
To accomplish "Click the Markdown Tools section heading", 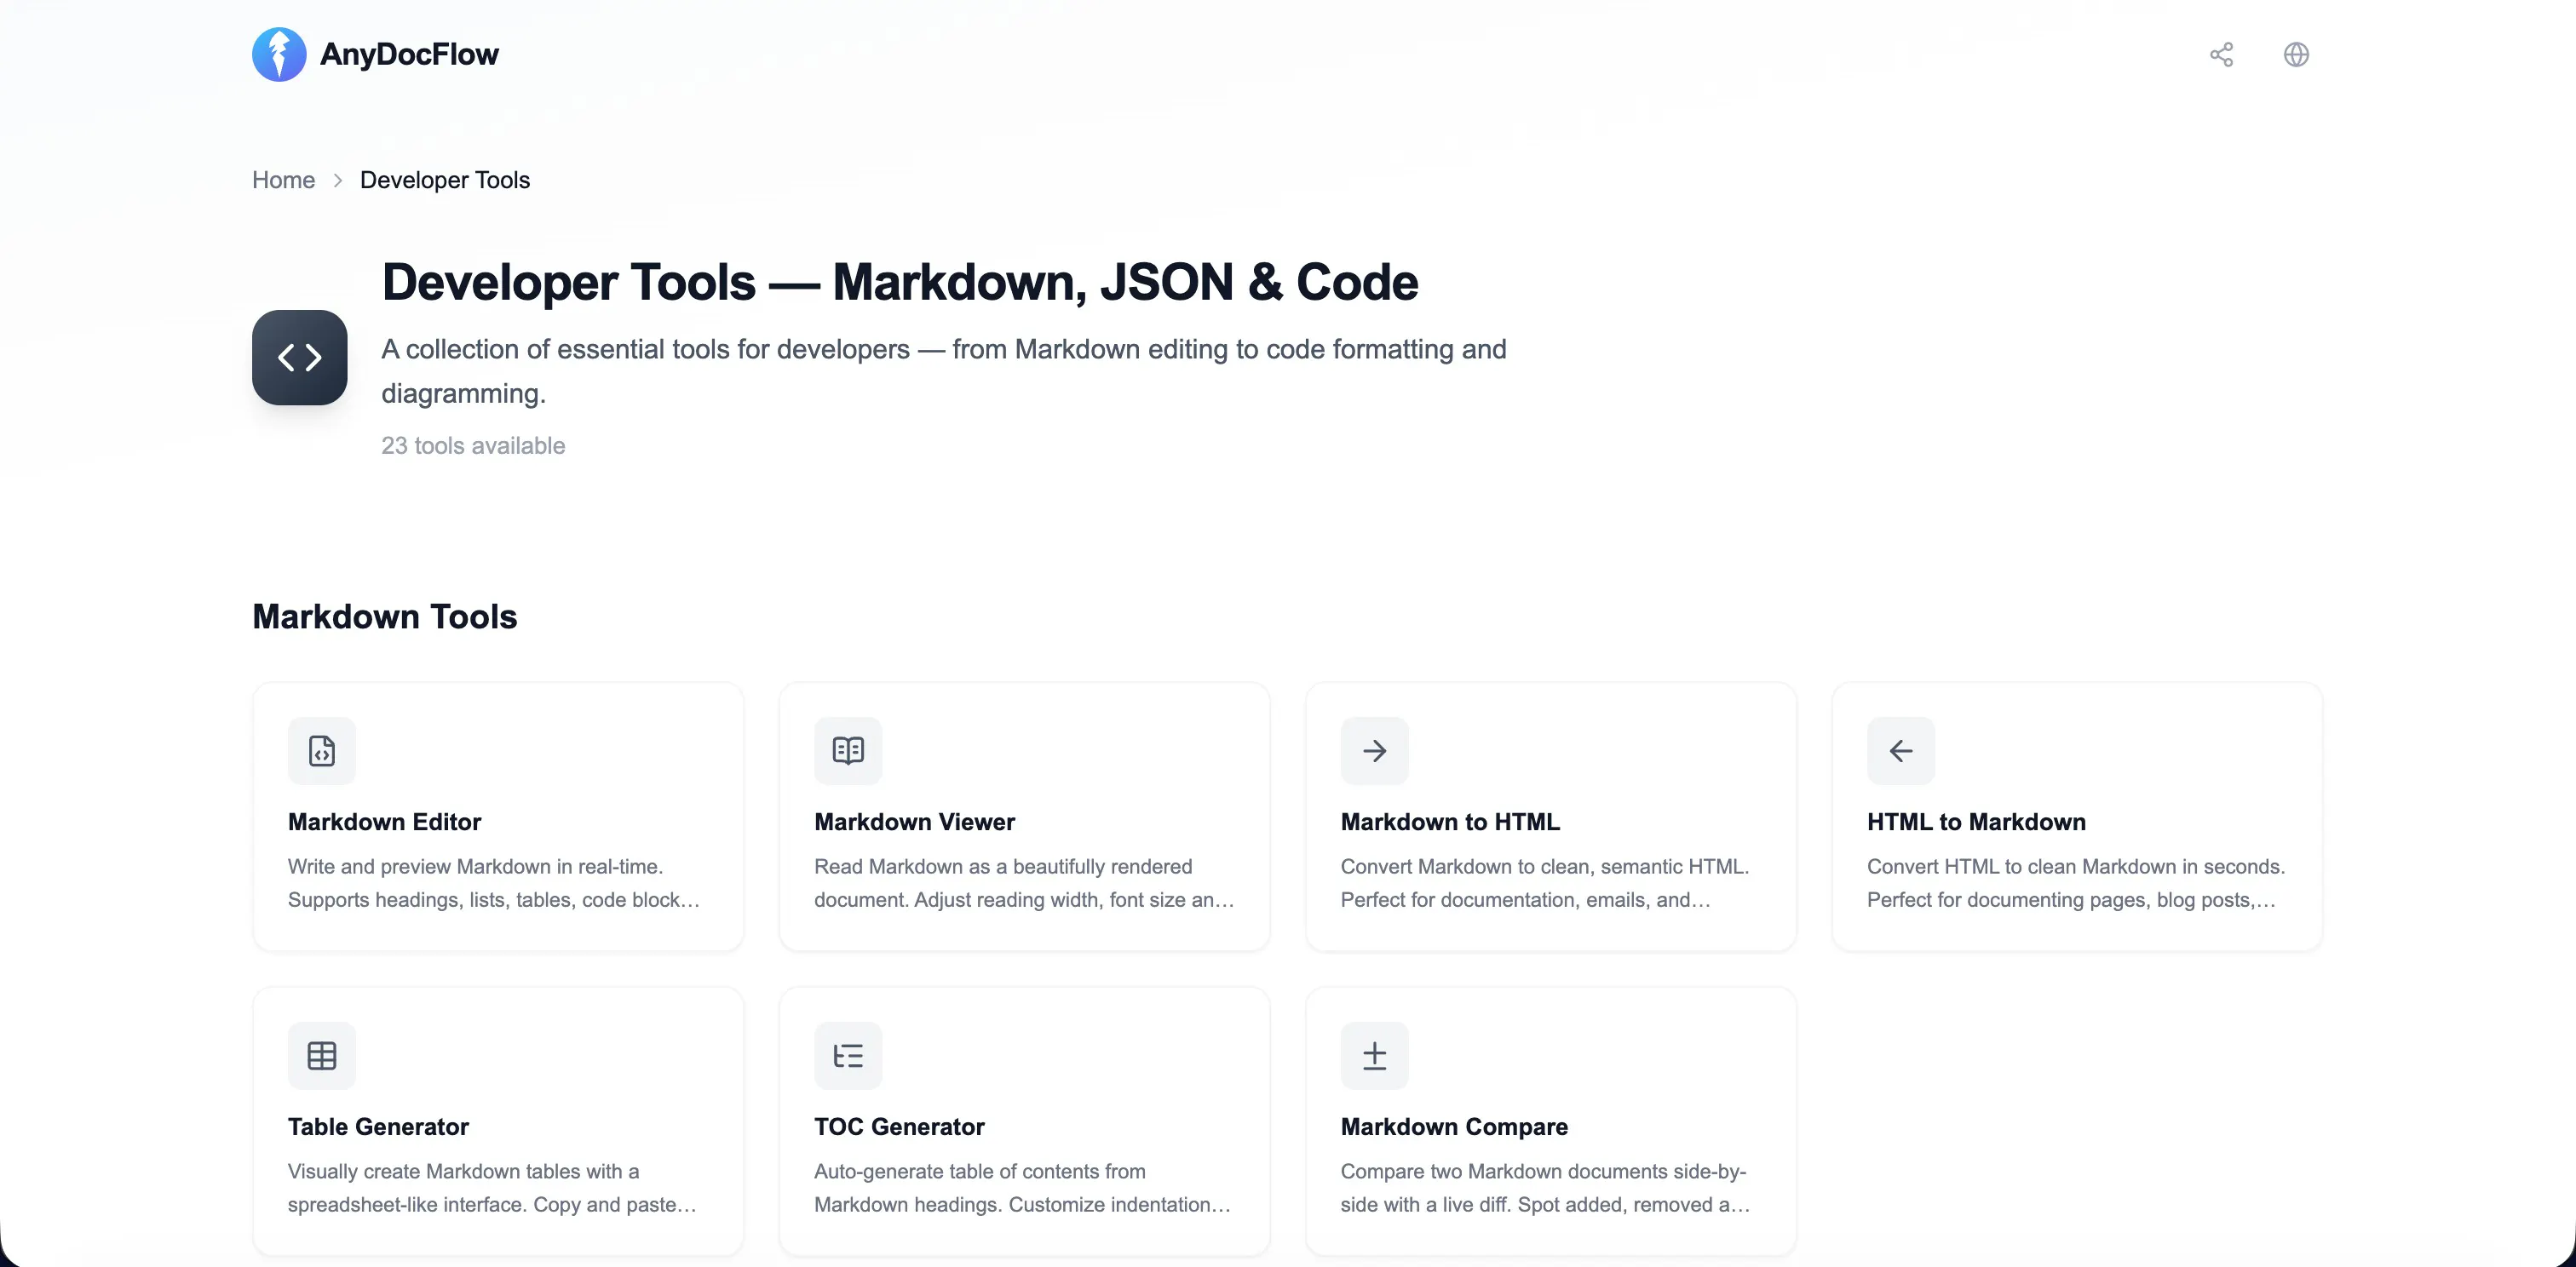I will (x=385, y=616).
